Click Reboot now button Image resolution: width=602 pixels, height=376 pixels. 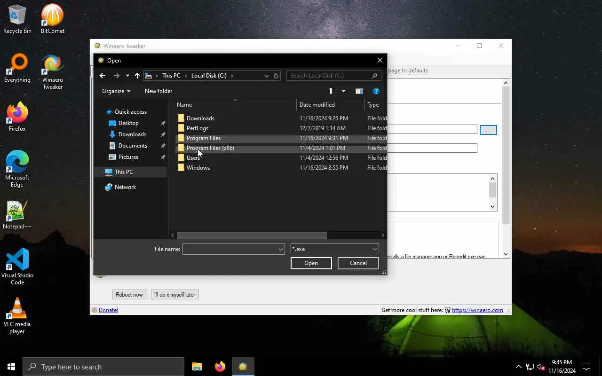coord(129,295)
